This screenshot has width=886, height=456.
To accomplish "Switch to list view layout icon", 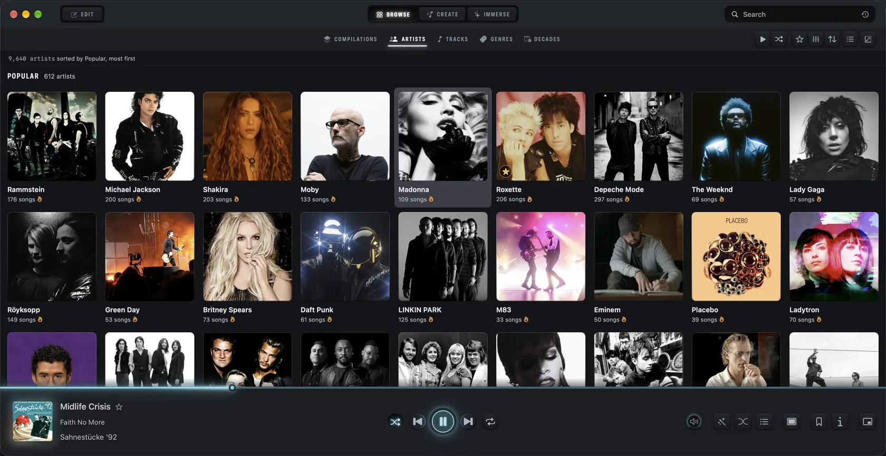I will click(x=850, y=39).
